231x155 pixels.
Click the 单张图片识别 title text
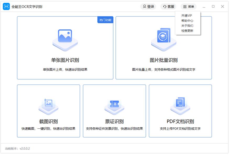tap(65, 60)
